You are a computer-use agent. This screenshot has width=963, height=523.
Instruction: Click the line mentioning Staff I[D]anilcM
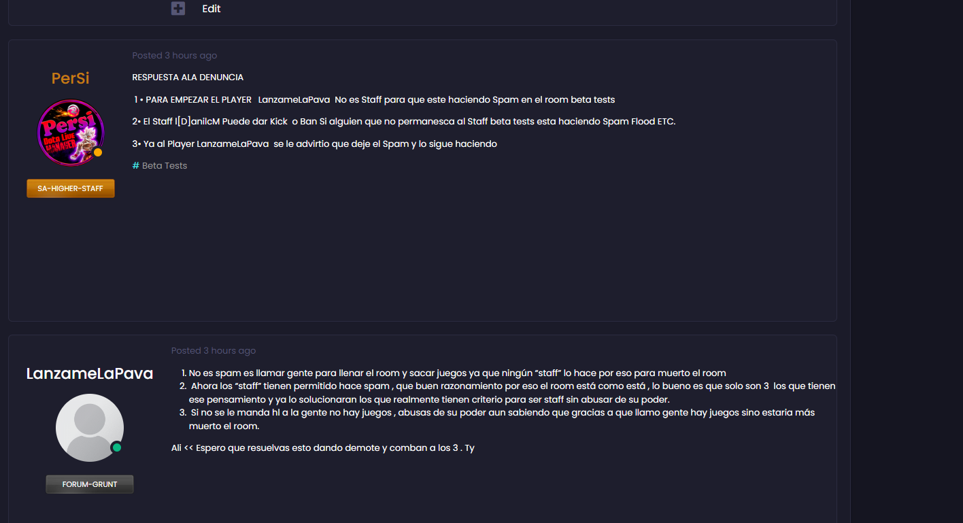point(404,122)
